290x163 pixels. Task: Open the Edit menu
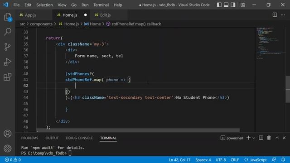point(28,5)
